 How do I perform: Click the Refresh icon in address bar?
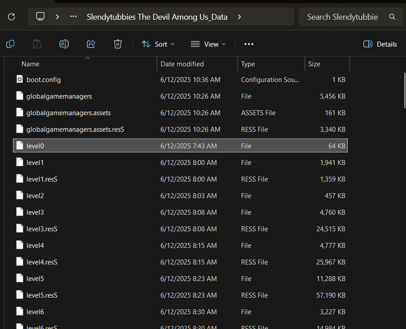pos(12,17)
